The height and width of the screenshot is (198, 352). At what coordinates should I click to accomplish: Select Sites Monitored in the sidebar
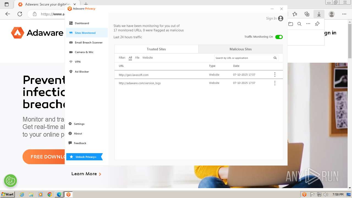click(87, 33)
